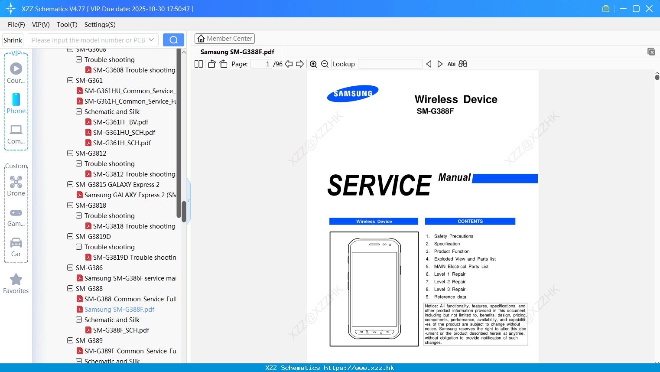Collapse the side panel splitter handle
660x372 pixels.
click(189, 200)
